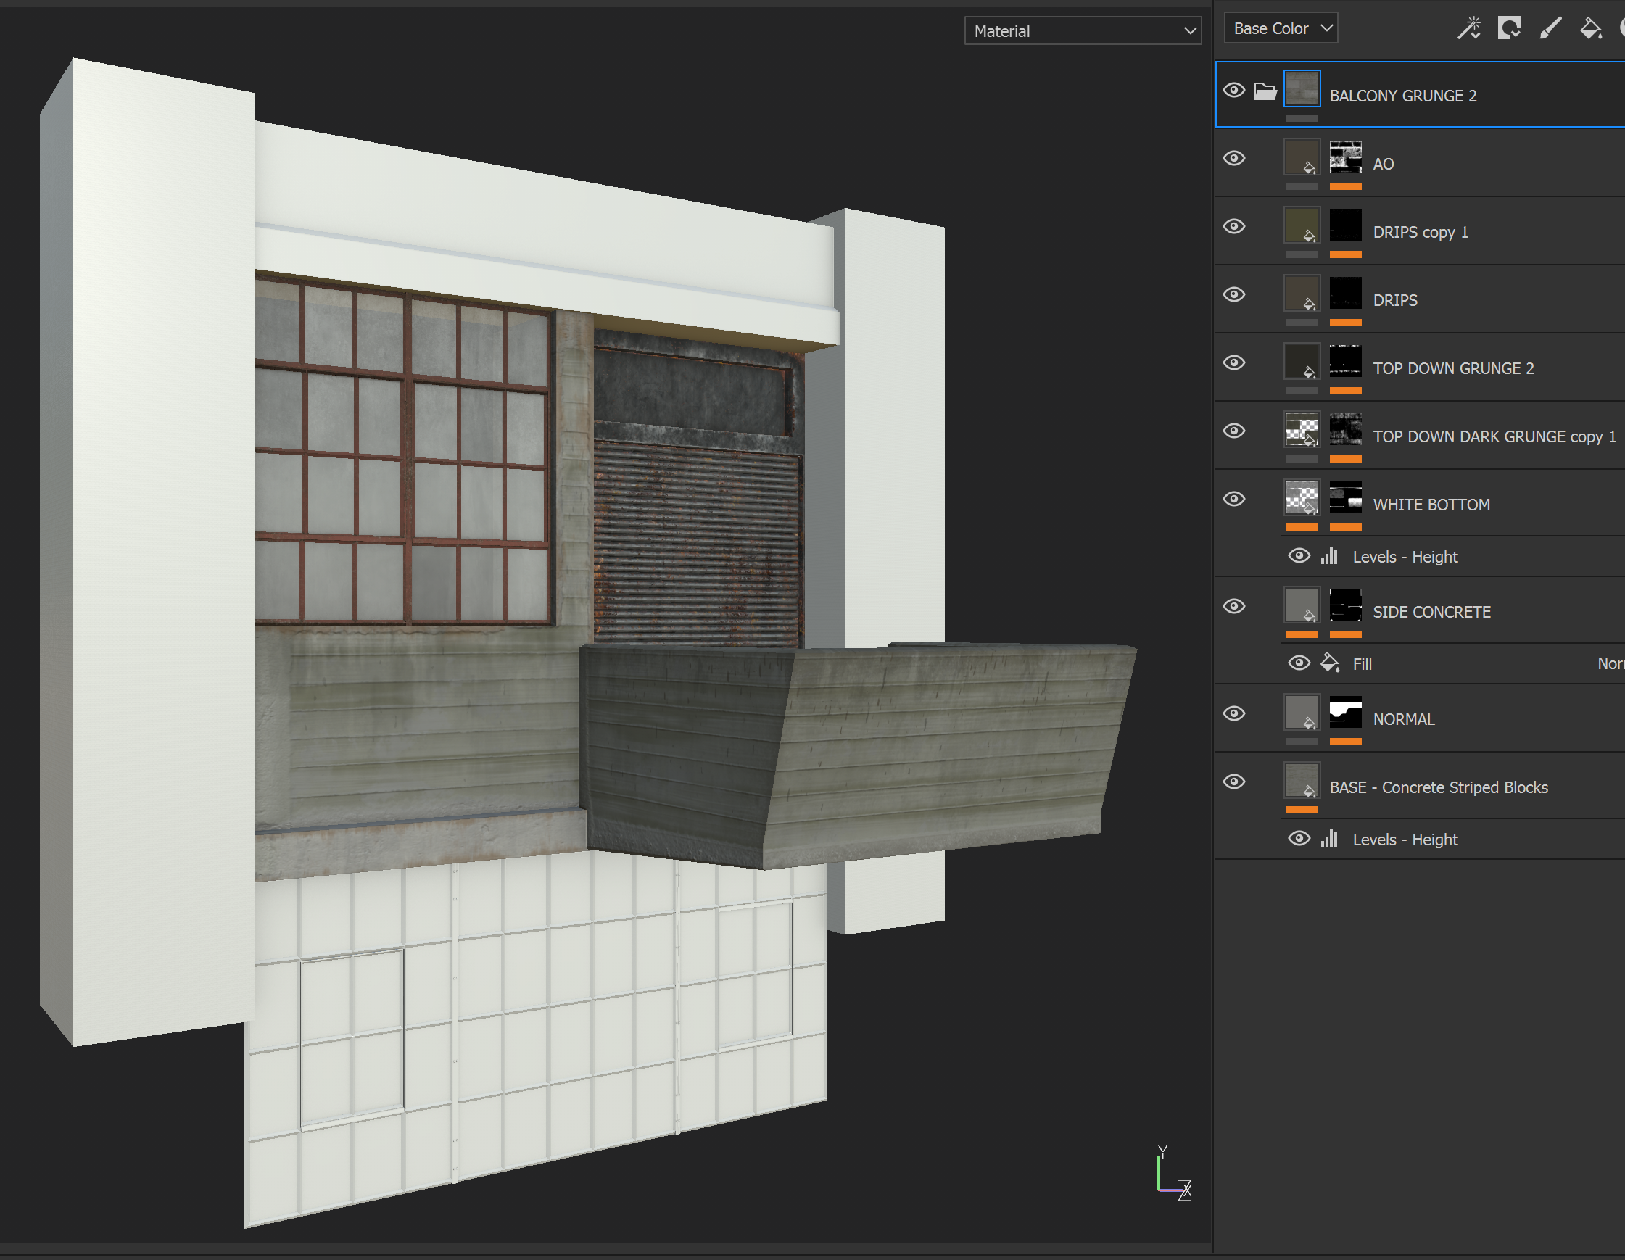Hide the AO layer
Screen dimensions: 1625x1260
1234,159
